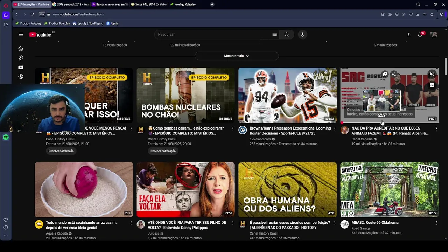The height and width of the screenshot is (252, 448).
Task: Click Receber notificação under the first History episode
Action: click(x=61, y=151)
